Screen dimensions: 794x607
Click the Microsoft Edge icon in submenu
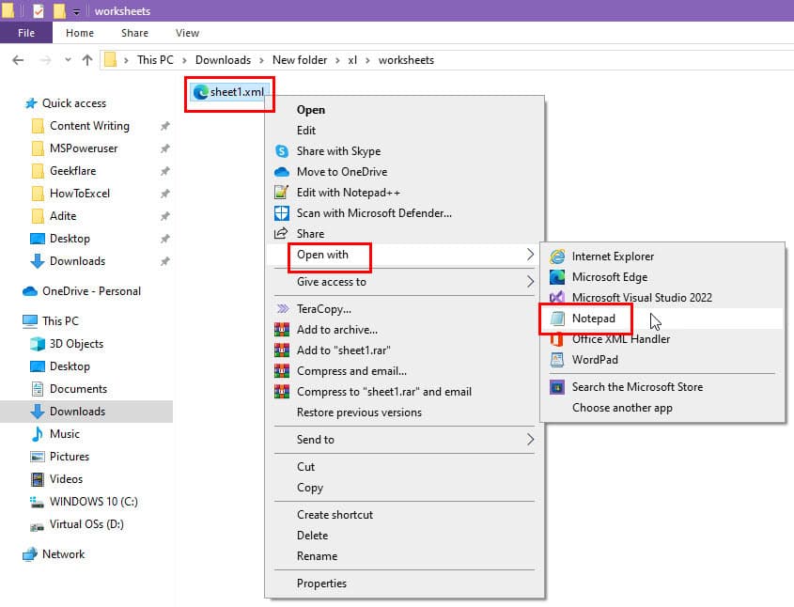[x=557, y=277]
